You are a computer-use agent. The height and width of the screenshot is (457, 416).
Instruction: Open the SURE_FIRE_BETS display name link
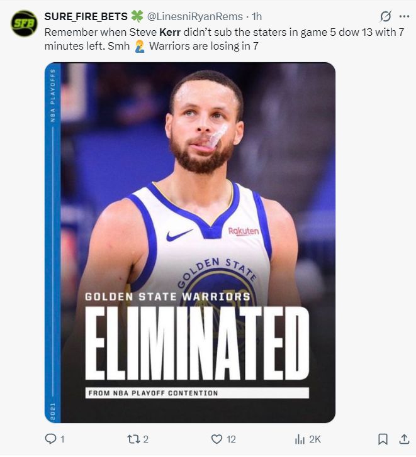[86, 16]
